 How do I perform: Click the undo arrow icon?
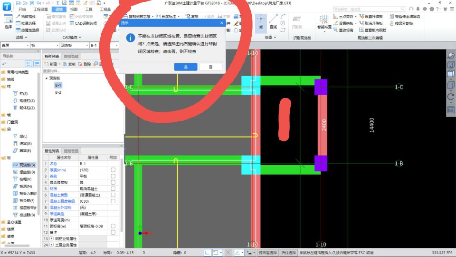[x=38, y=3]
